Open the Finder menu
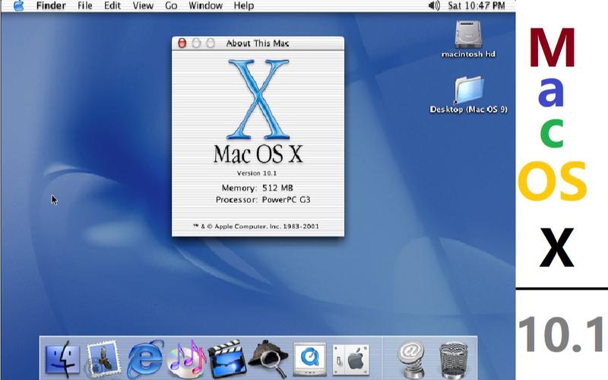The image size is (608, 380). click(x=51, y=6)
